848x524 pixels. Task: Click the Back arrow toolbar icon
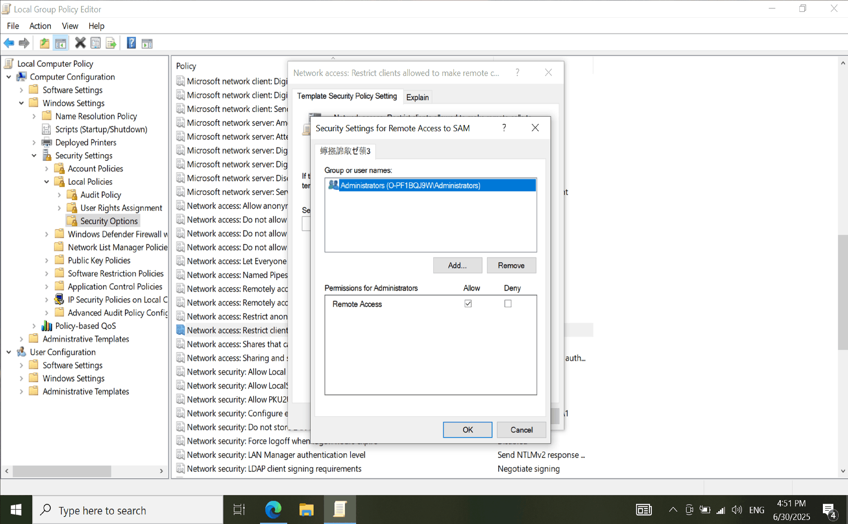pos(9,43)
